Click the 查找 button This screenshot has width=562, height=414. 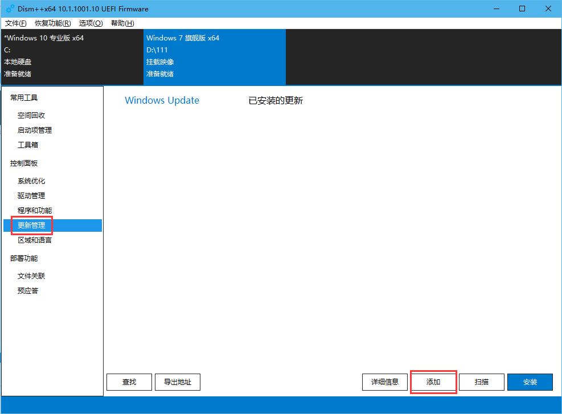click(129, 382)
